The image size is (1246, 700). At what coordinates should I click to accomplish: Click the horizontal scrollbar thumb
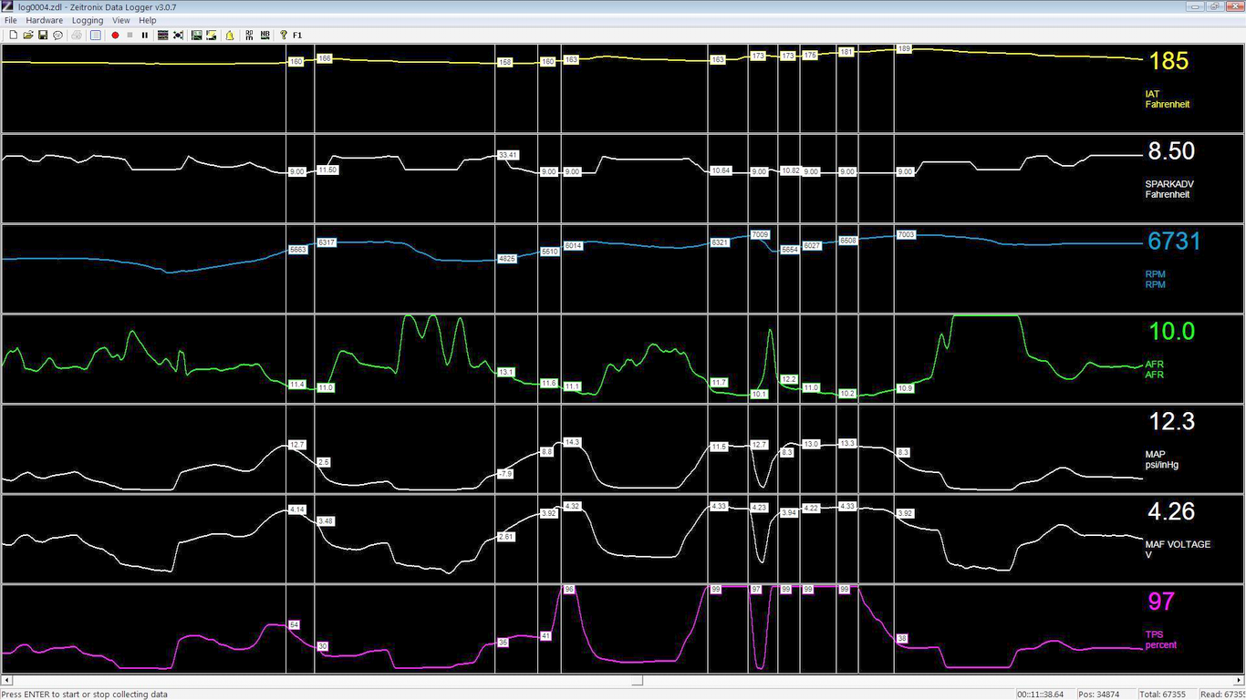point(638,680)
